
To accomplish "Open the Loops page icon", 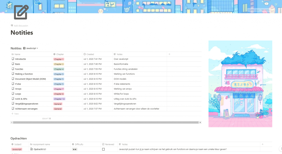I will [13, 94].
